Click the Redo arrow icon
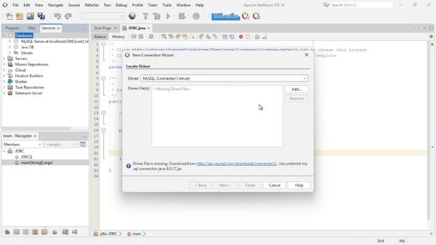Screen dimensions: 436x245 tap(68, 16)
